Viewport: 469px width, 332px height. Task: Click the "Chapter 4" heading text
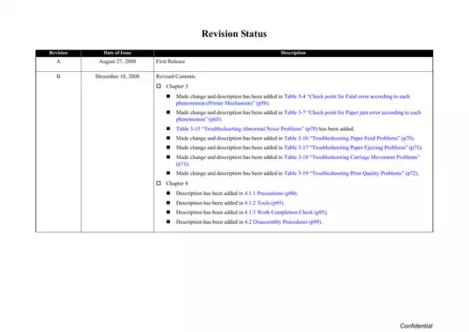(x=177, y=184)
